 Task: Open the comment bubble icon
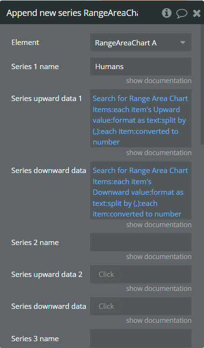pyautogui.click(x=182, y=14)
